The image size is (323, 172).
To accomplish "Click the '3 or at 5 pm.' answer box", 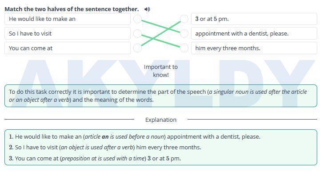I will point(254,19).
